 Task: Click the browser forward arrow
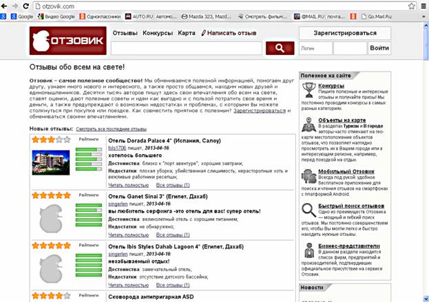point(15,6)
